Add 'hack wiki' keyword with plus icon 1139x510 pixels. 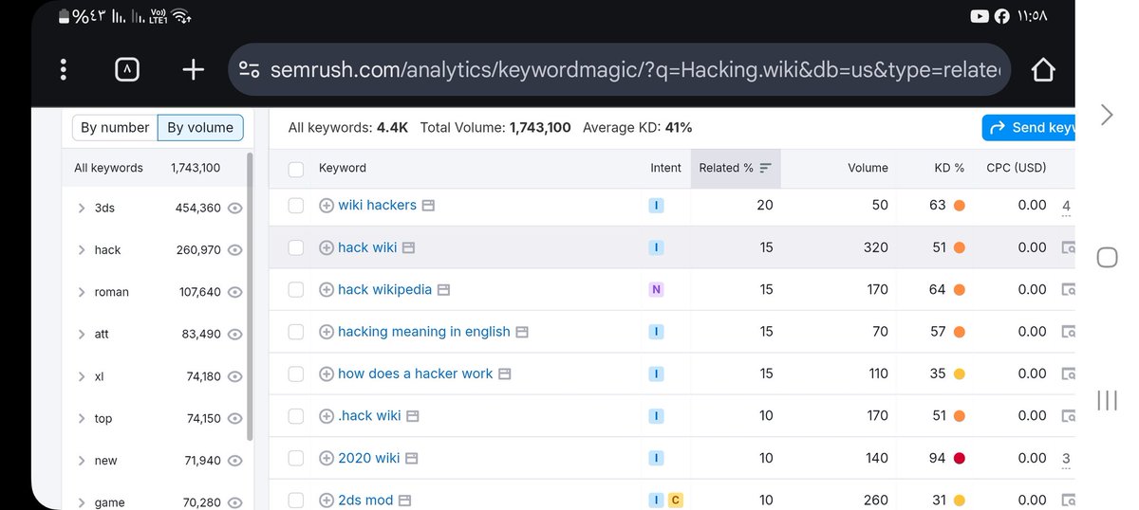(327, 247)
